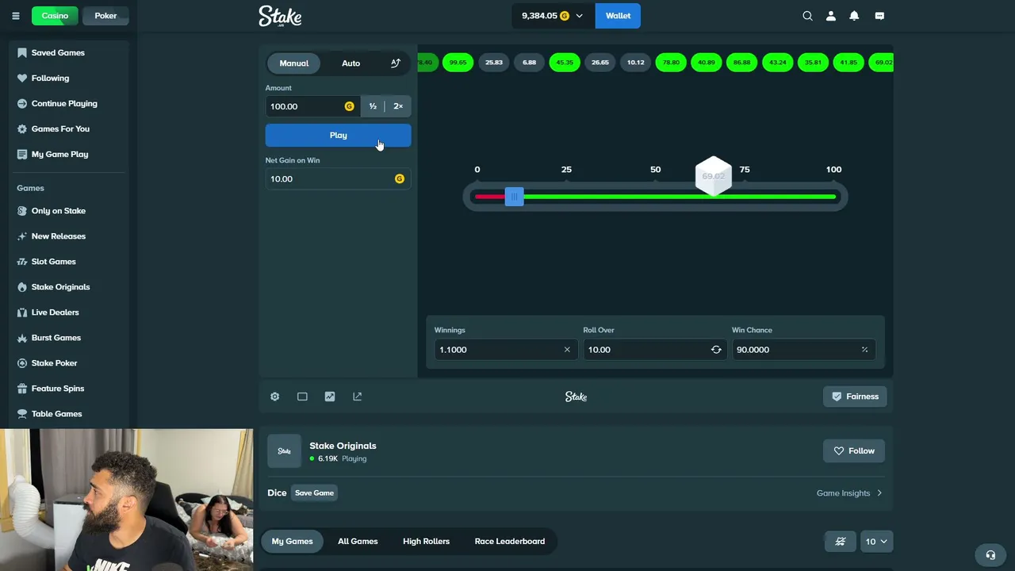Viewport: 1015px width, 571px height.
Task: Double the bet amount with the 2× button
Action: (398, 106)
